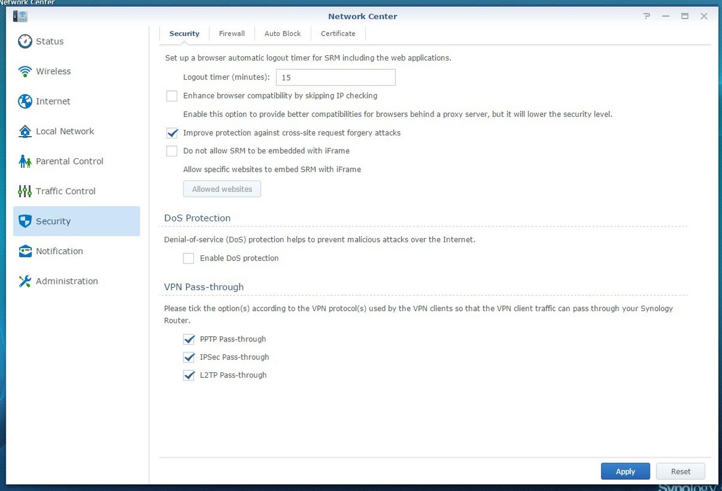Screen dimensions: 722x491
Task: Click the DoS Protection heading
Action: [x=197, y=218]
